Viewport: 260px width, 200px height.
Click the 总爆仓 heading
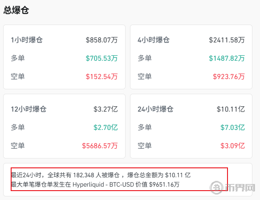tap(16, 10)
